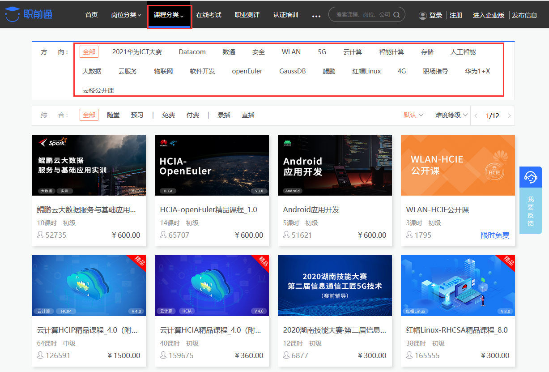
Task: Select the 直播 filter option
Action: pos(248,115)
